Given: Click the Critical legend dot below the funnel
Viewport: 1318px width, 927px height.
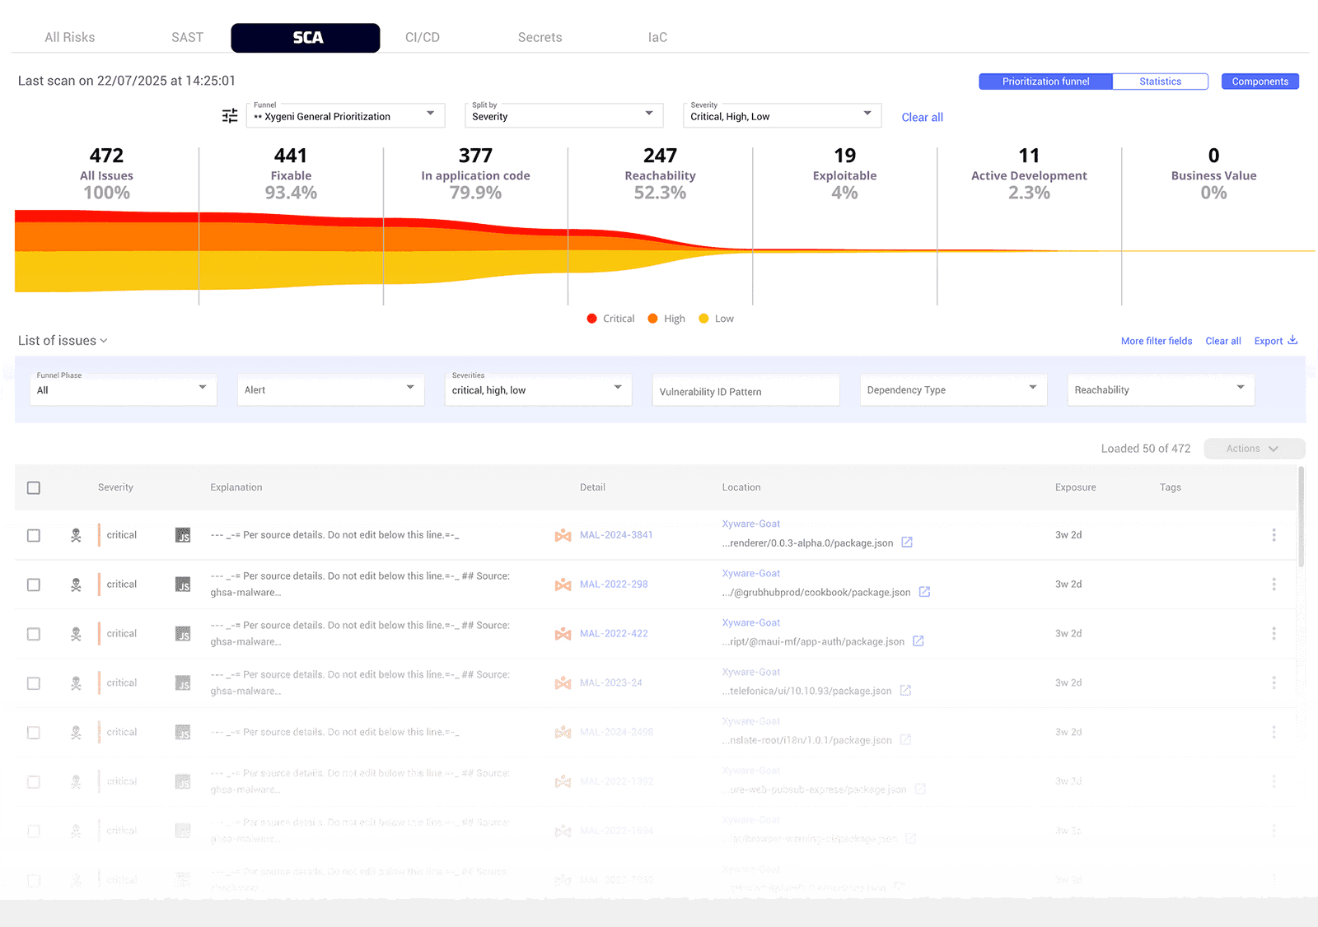Looking at the screenshot, I should pos(591,318).
